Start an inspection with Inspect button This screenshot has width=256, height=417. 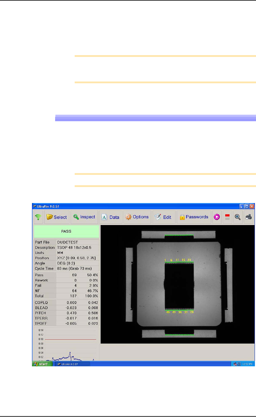point(84,217)
